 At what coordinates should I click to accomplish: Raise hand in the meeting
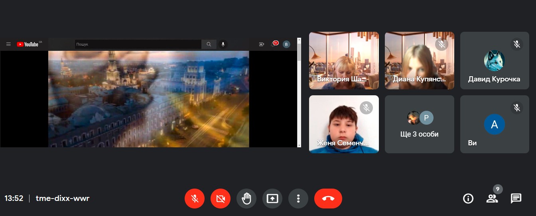coord(246,198)
